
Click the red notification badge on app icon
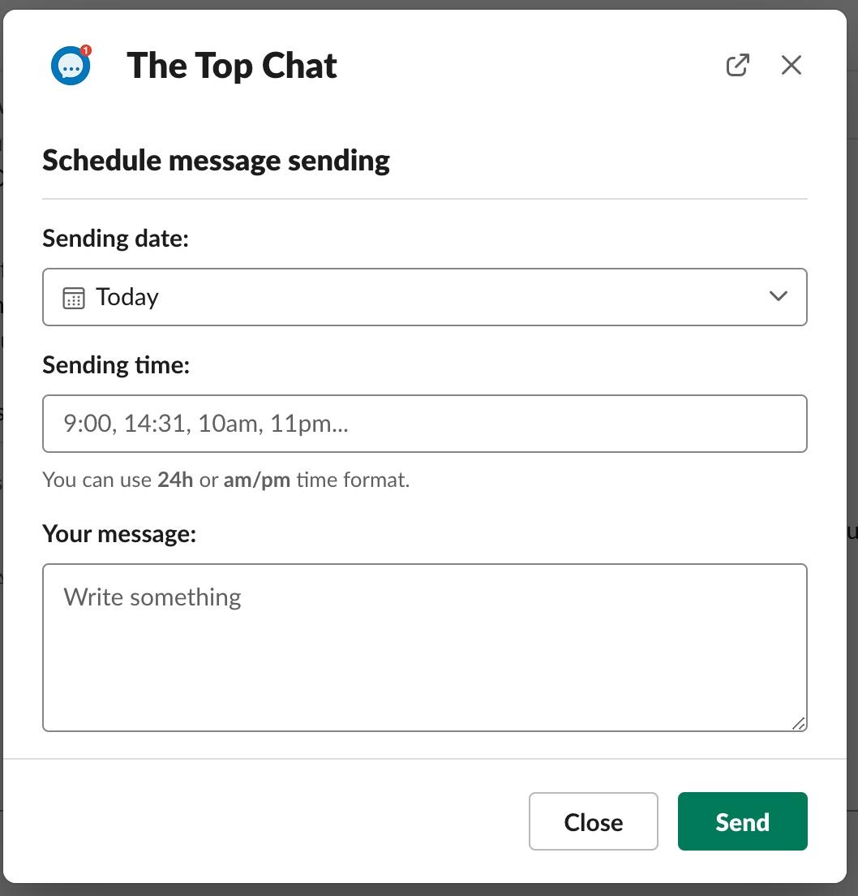pyautogui.click(x=86, y=50)
